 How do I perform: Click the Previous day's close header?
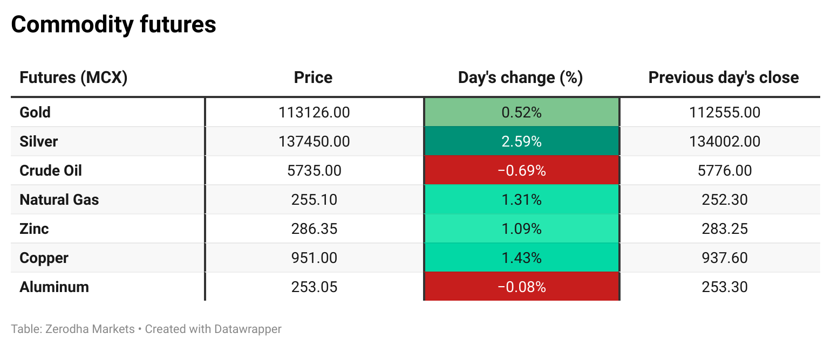pyautogui.click(x=723, y=78)
